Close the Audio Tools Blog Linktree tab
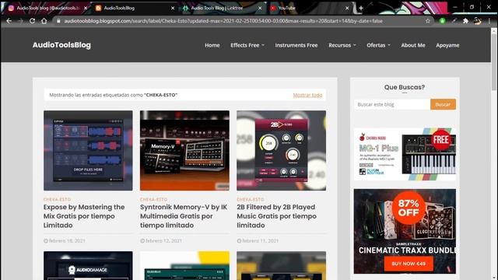 pyautogui.click(x=260, y=9)
